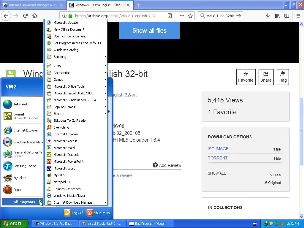The image size is (304, 228).
Task: Open the ISO IMAGE download link
Action: point(218,149)
